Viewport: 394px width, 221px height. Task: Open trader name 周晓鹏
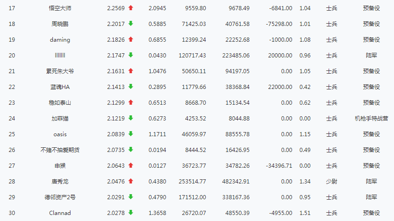60,24
